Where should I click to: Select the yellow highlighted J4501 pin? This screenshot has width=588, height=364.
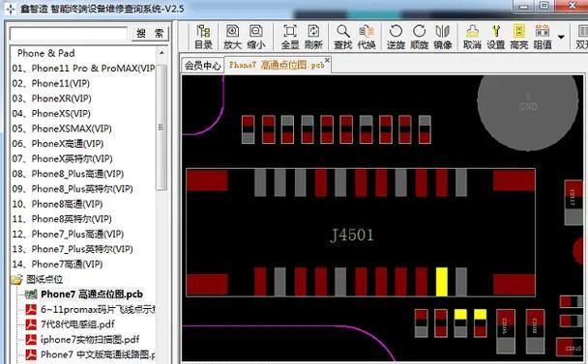pyautogui.click(x=441, y=282)
